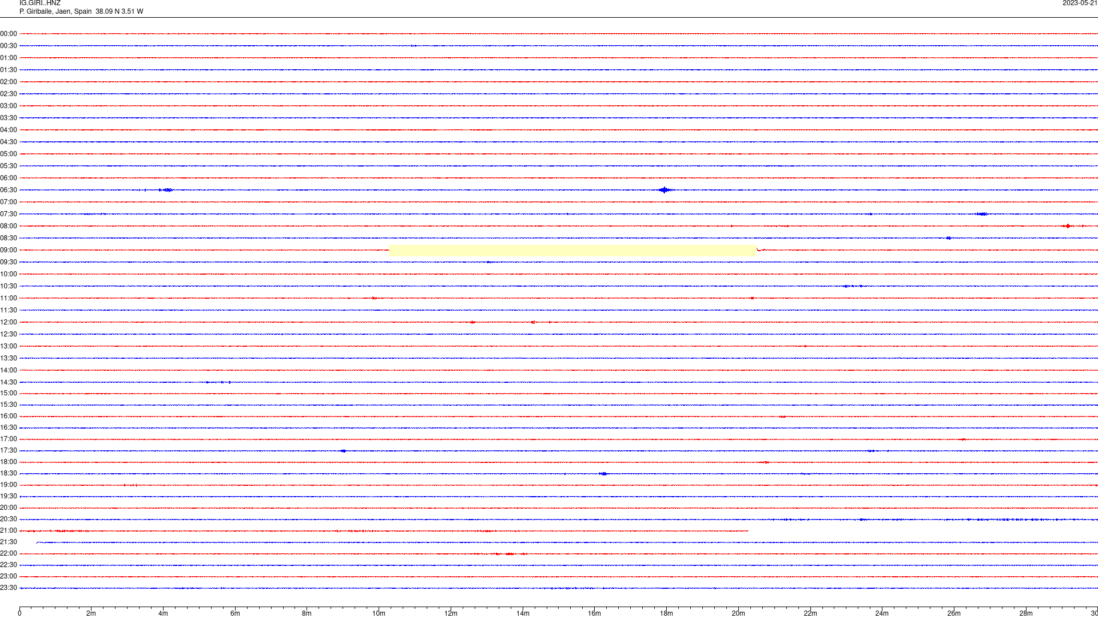Screen dimensions: 1098x618
Task: Click the 20m tick on the time axis
Action: (x=738, y=613)
